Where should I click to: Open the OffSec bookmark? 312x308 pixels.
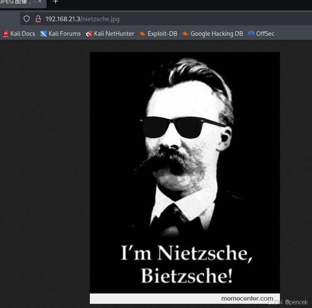[261, 34]
